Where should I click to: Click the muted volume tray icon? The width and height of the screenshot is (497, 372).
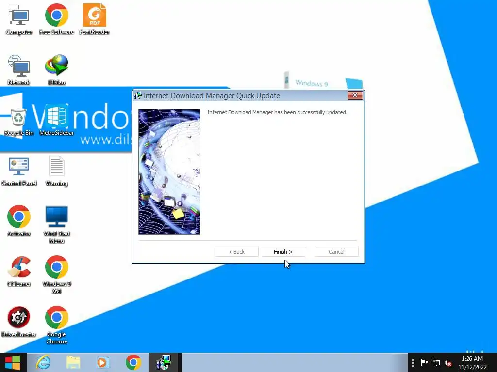coord(448,363)
